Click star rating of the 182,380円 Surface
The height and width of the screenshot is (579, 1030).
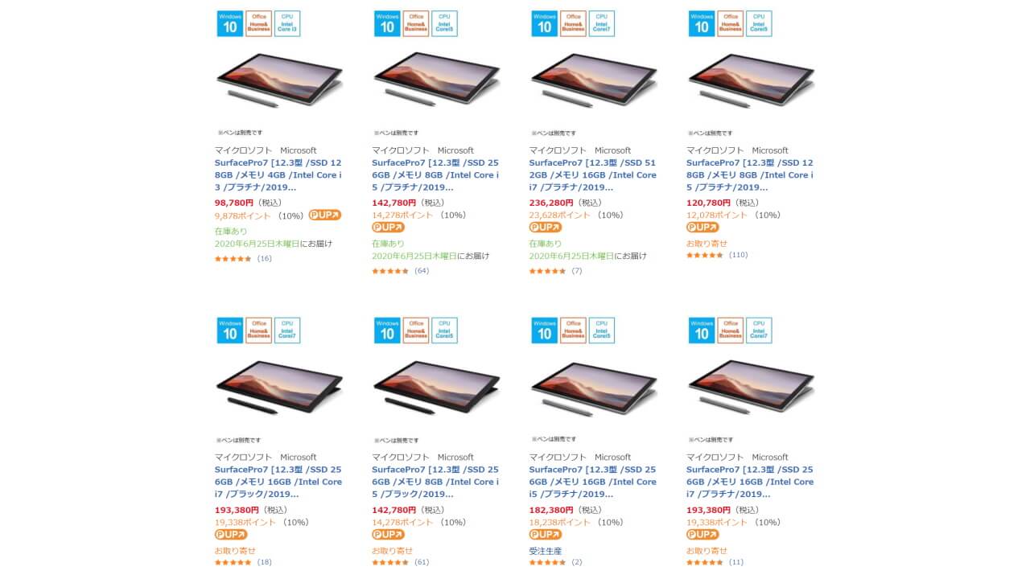(548, 562)
